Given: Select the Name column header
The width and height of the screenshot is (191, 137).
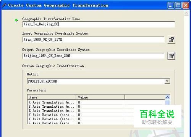Looking at the screenshot, I should pos(52,97).
